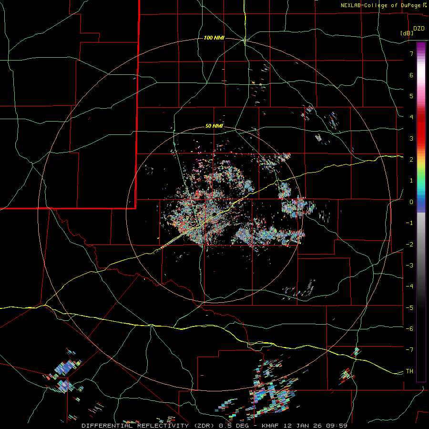Click the DZD legend title

coord(419,29)
